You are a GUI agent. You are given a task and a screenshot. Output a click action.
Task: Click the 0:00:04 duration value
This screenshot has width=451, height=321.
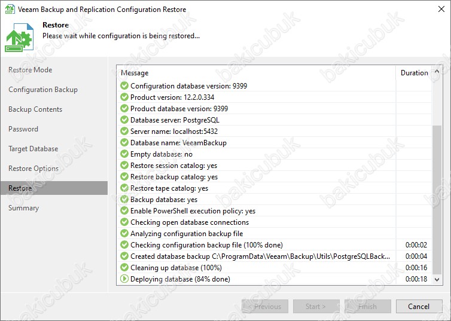pyautogui.click(x=416, y=256)
